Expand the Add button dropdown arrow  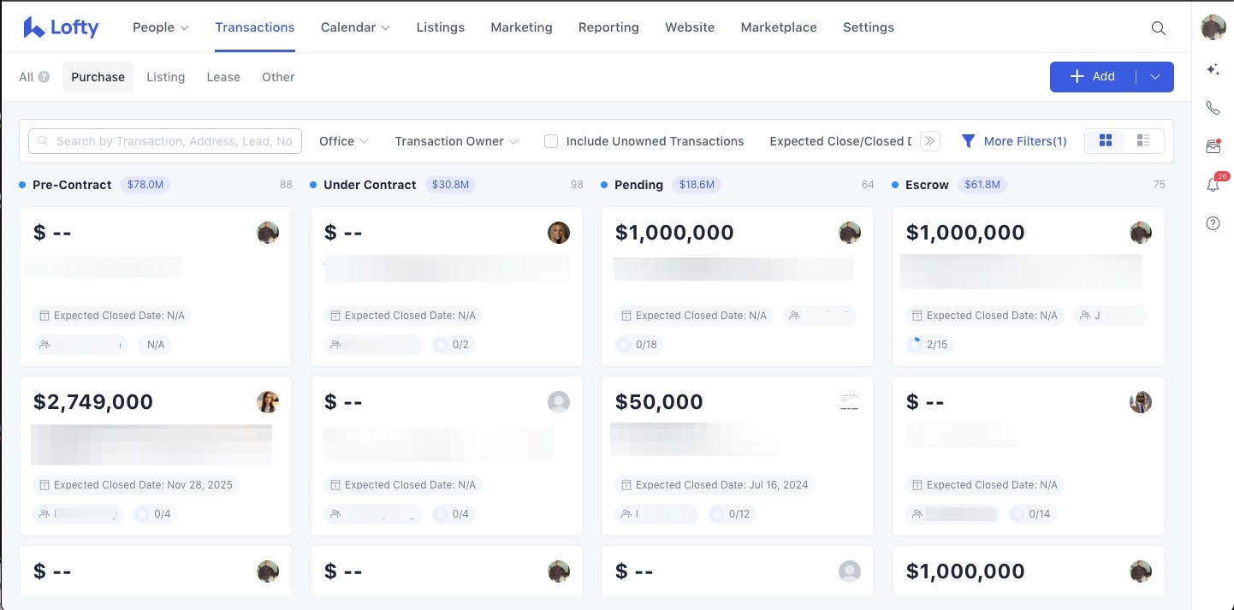(x=1155, y=77)
